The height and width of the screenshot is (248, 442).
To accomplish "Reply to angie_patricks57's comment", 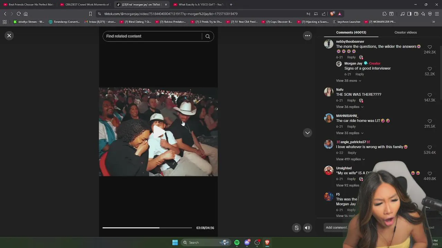I will point(352,153).
